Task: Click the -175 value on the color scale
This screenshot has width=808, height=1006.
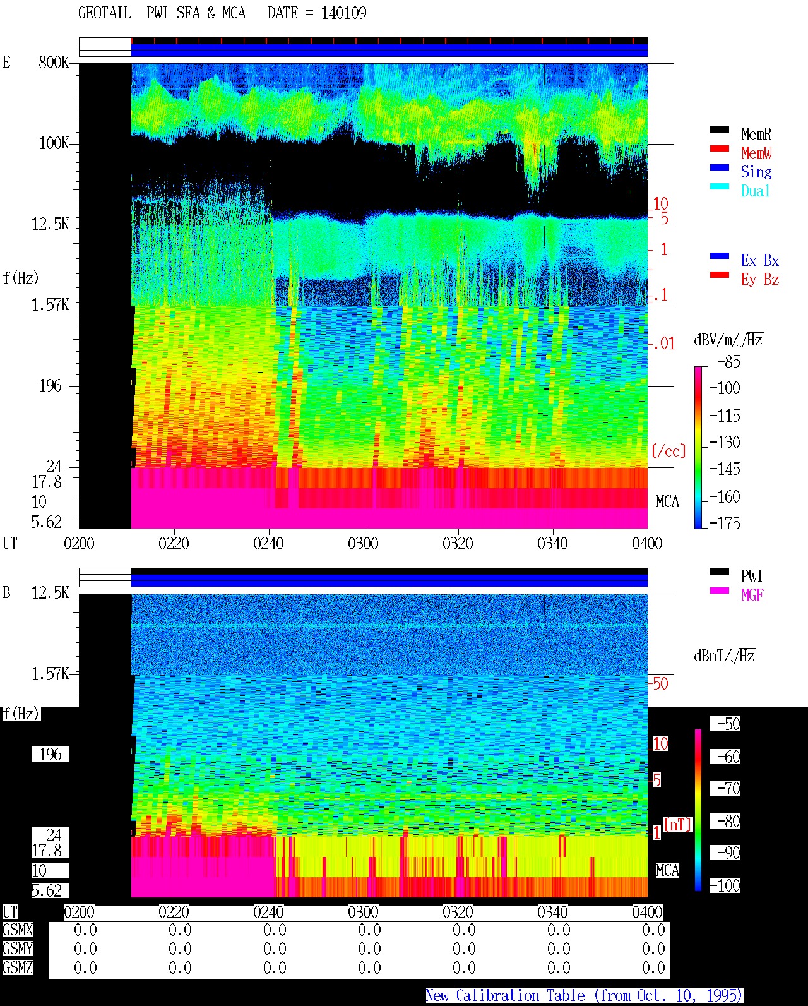Action: (x=725, y=523)
